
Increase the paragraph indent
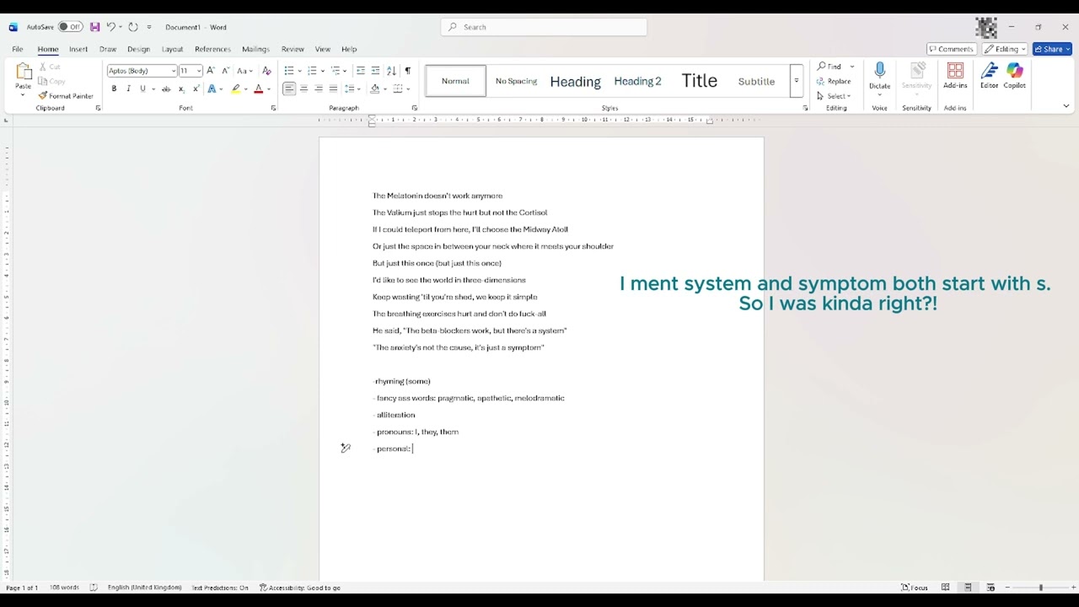(x=376, y=71)
